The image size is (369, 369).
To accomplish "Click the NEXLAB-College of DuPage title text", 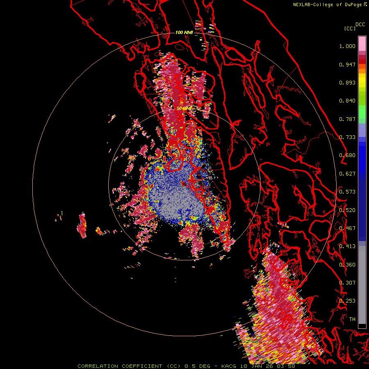I will (327, 5).
